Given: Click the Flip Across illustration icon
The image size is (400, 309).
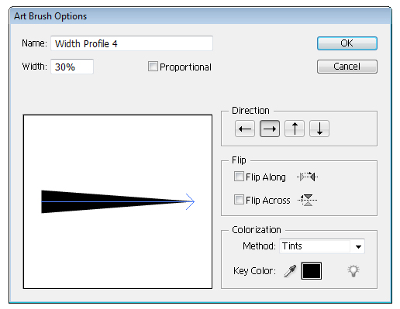Looking at the screenshot, I should click(x=307, y=200).
